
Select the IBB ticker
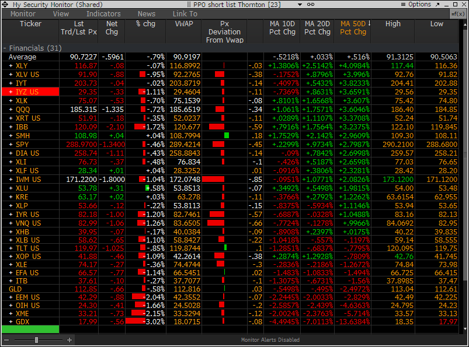[22, 127]
